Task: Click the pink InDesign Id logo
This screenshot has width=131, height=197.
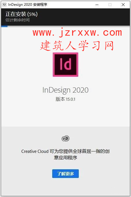Action: 65,65
